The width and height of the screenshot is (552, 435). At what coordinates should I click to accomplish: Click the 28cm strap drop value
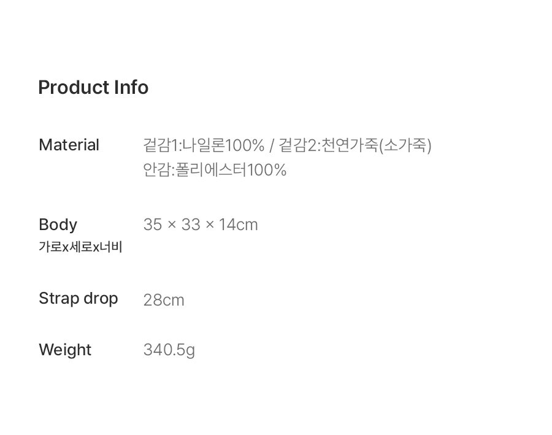[164, 300]
